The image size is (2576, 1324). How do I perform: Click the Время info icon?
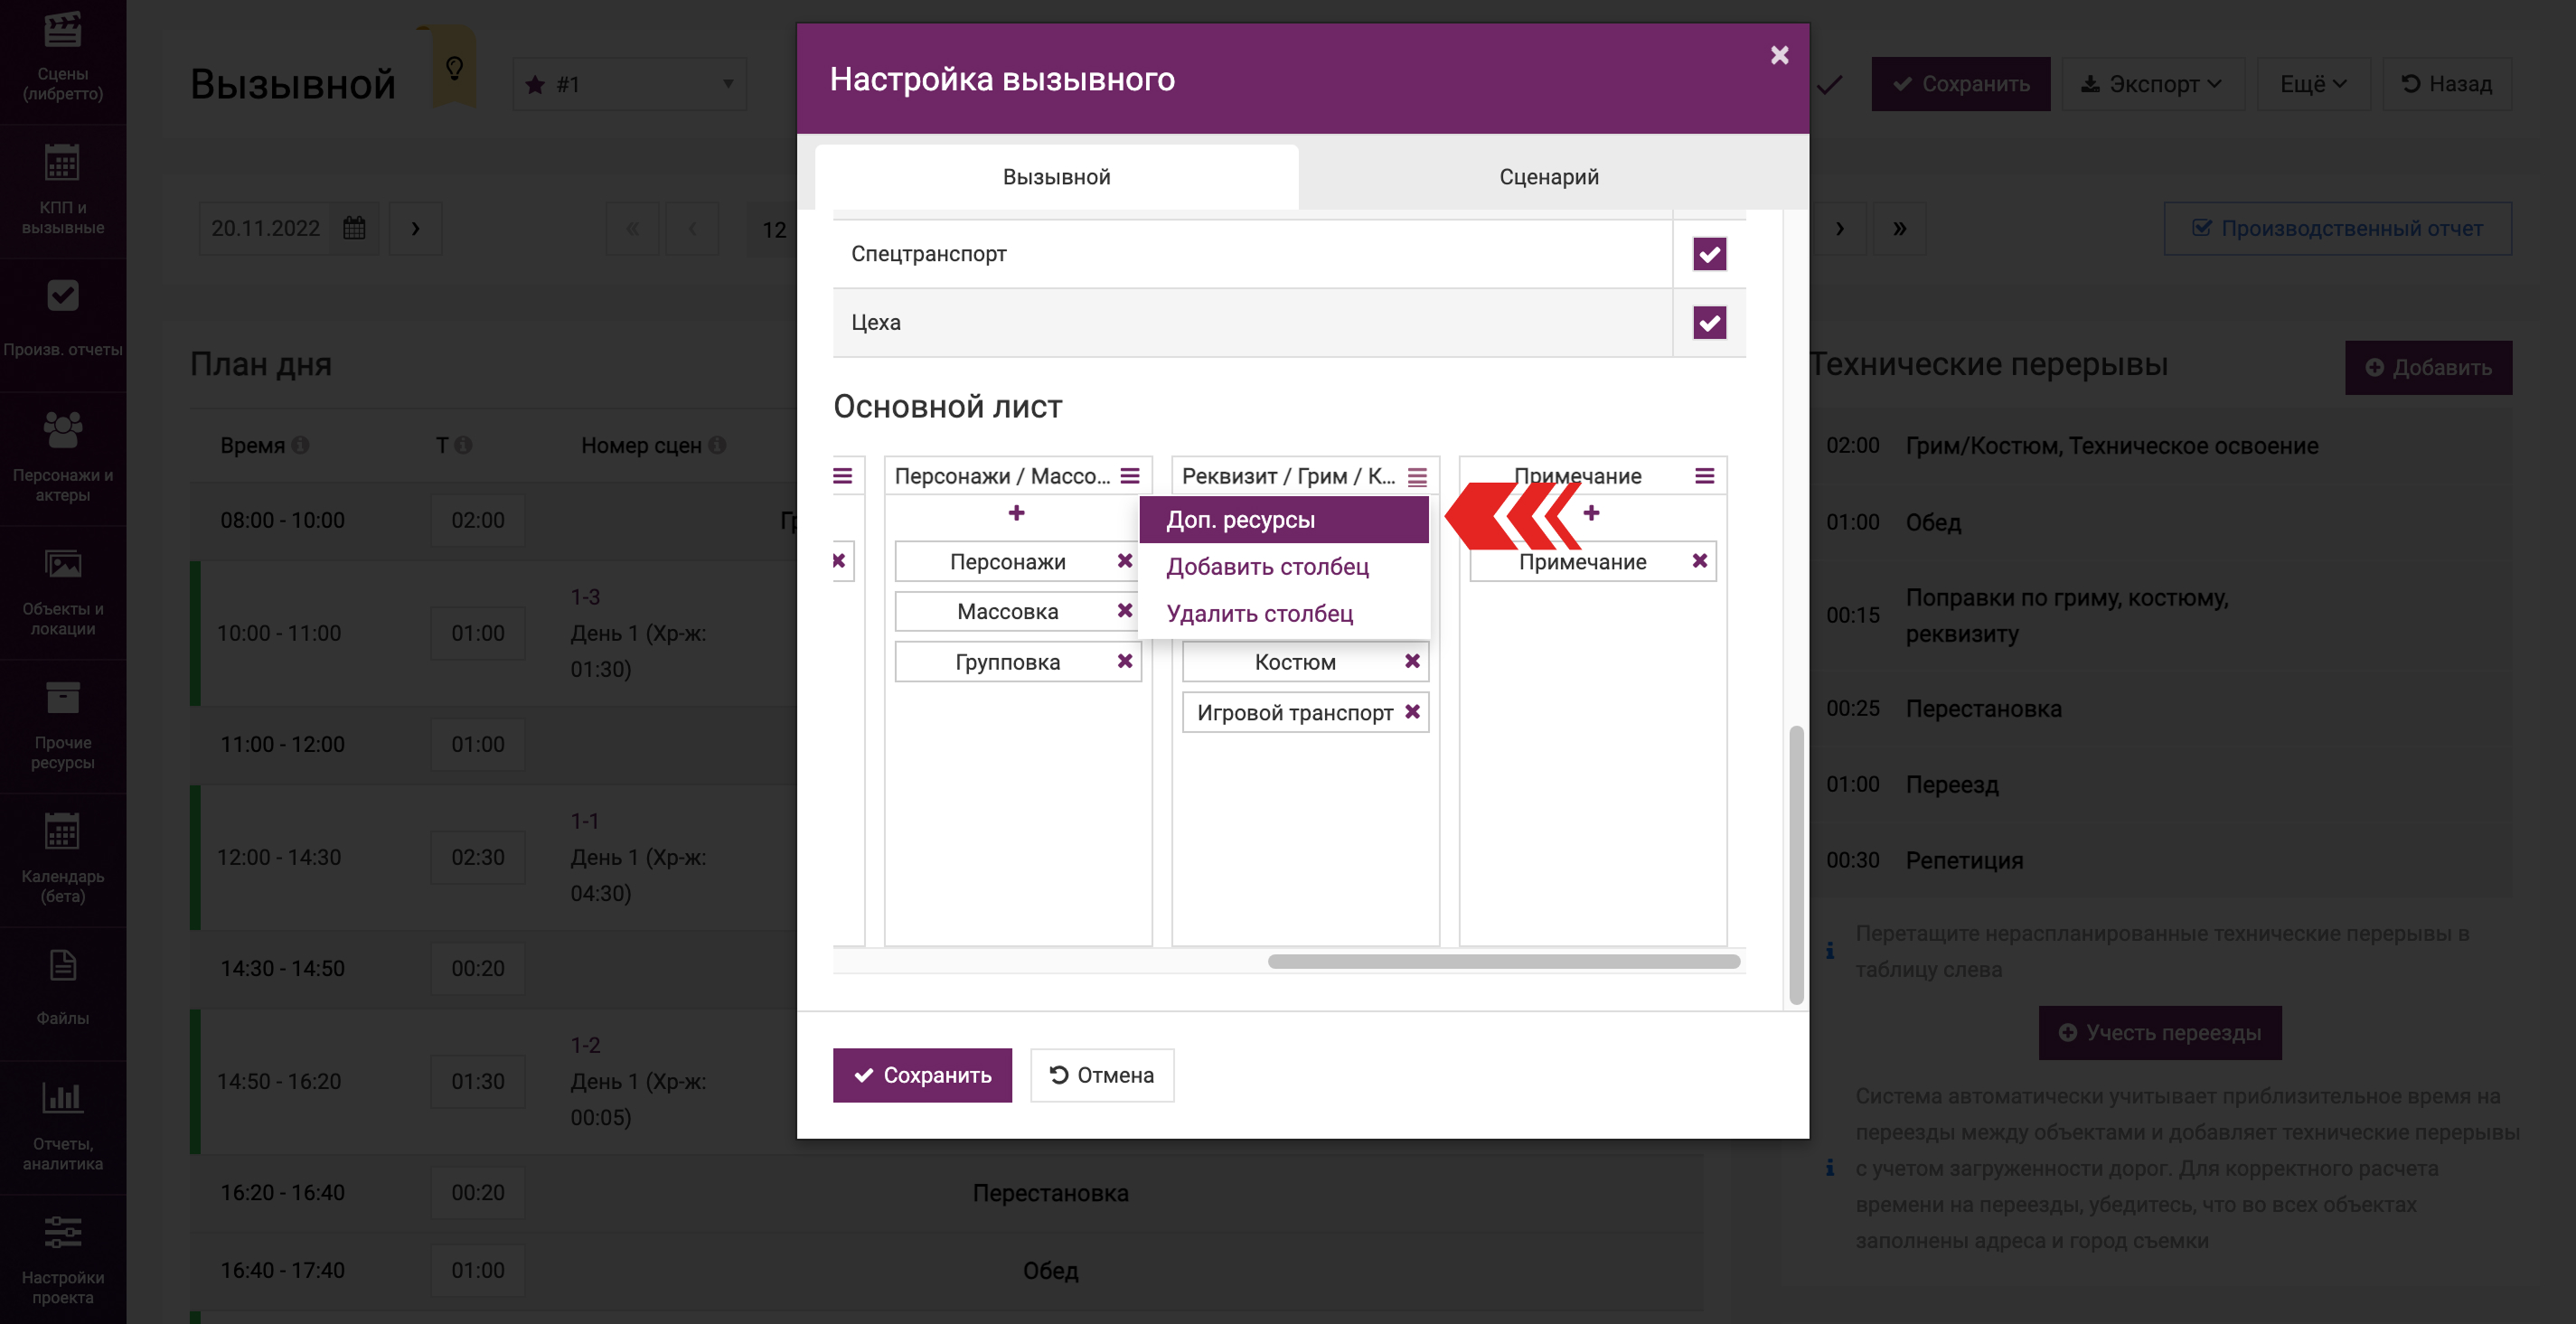pos(300,445)
